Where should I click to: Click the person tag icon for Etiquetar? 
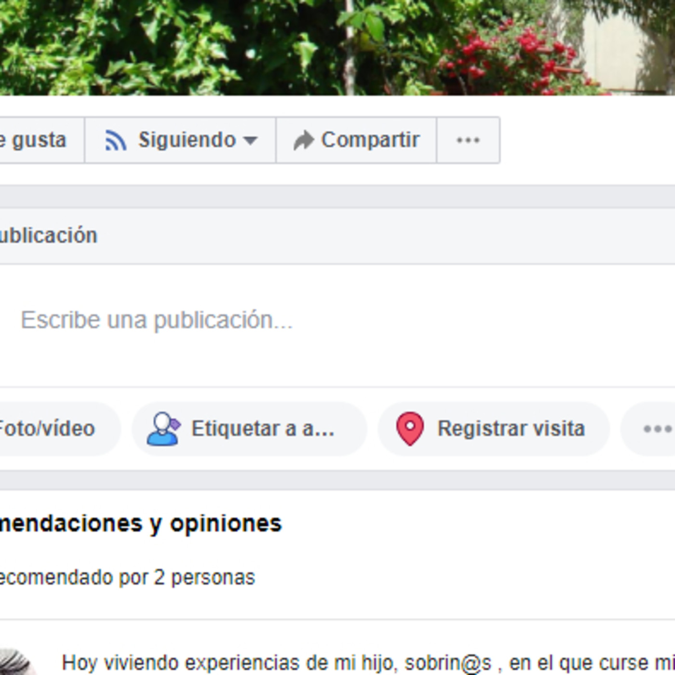(163, 429)
